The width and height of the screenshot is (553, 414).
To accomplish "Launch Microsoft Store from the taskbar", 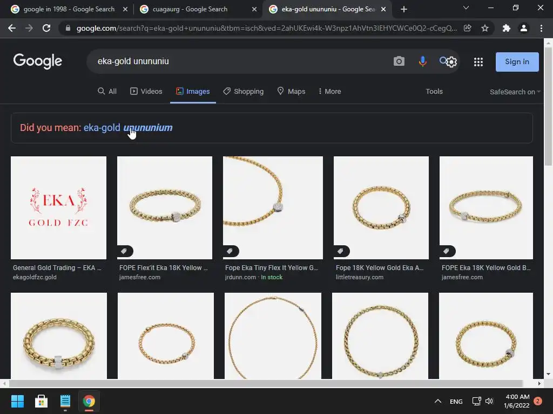I will coord(41,401).
